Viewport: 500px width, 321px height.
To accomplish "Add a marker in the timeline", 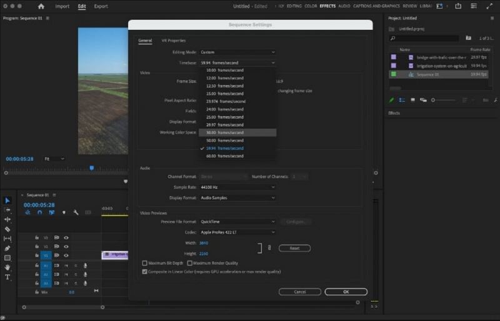I will pos(64,212).
